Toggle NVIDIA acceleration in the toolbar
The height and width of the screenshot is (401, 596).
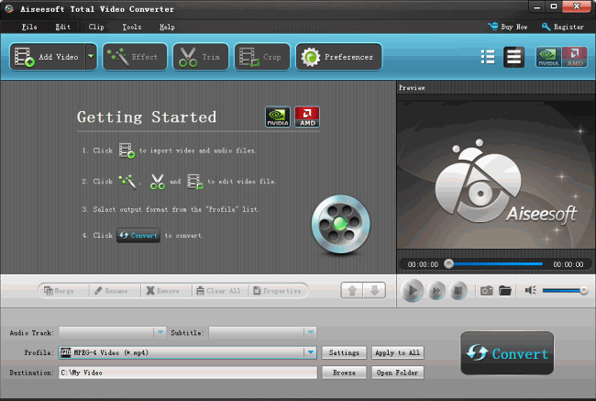point(548,57)
